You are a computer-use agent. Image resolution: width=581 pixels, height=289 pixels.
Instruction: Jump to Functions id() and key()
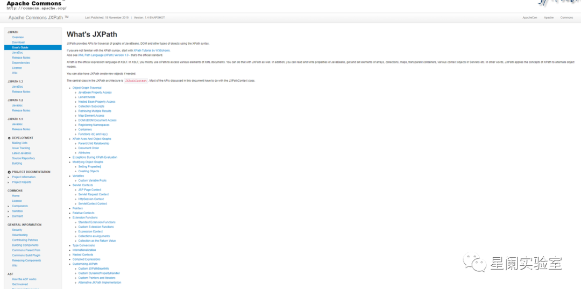tap(93, 134)
